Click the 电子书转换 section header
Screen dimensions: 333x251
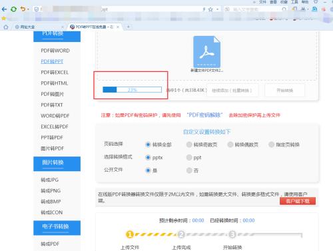[57, 228]
